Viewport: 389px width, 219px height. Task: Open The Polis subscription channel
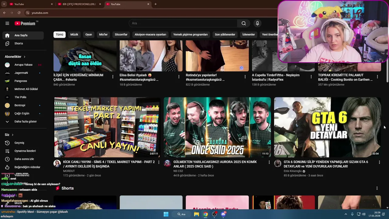pos(23,97)
